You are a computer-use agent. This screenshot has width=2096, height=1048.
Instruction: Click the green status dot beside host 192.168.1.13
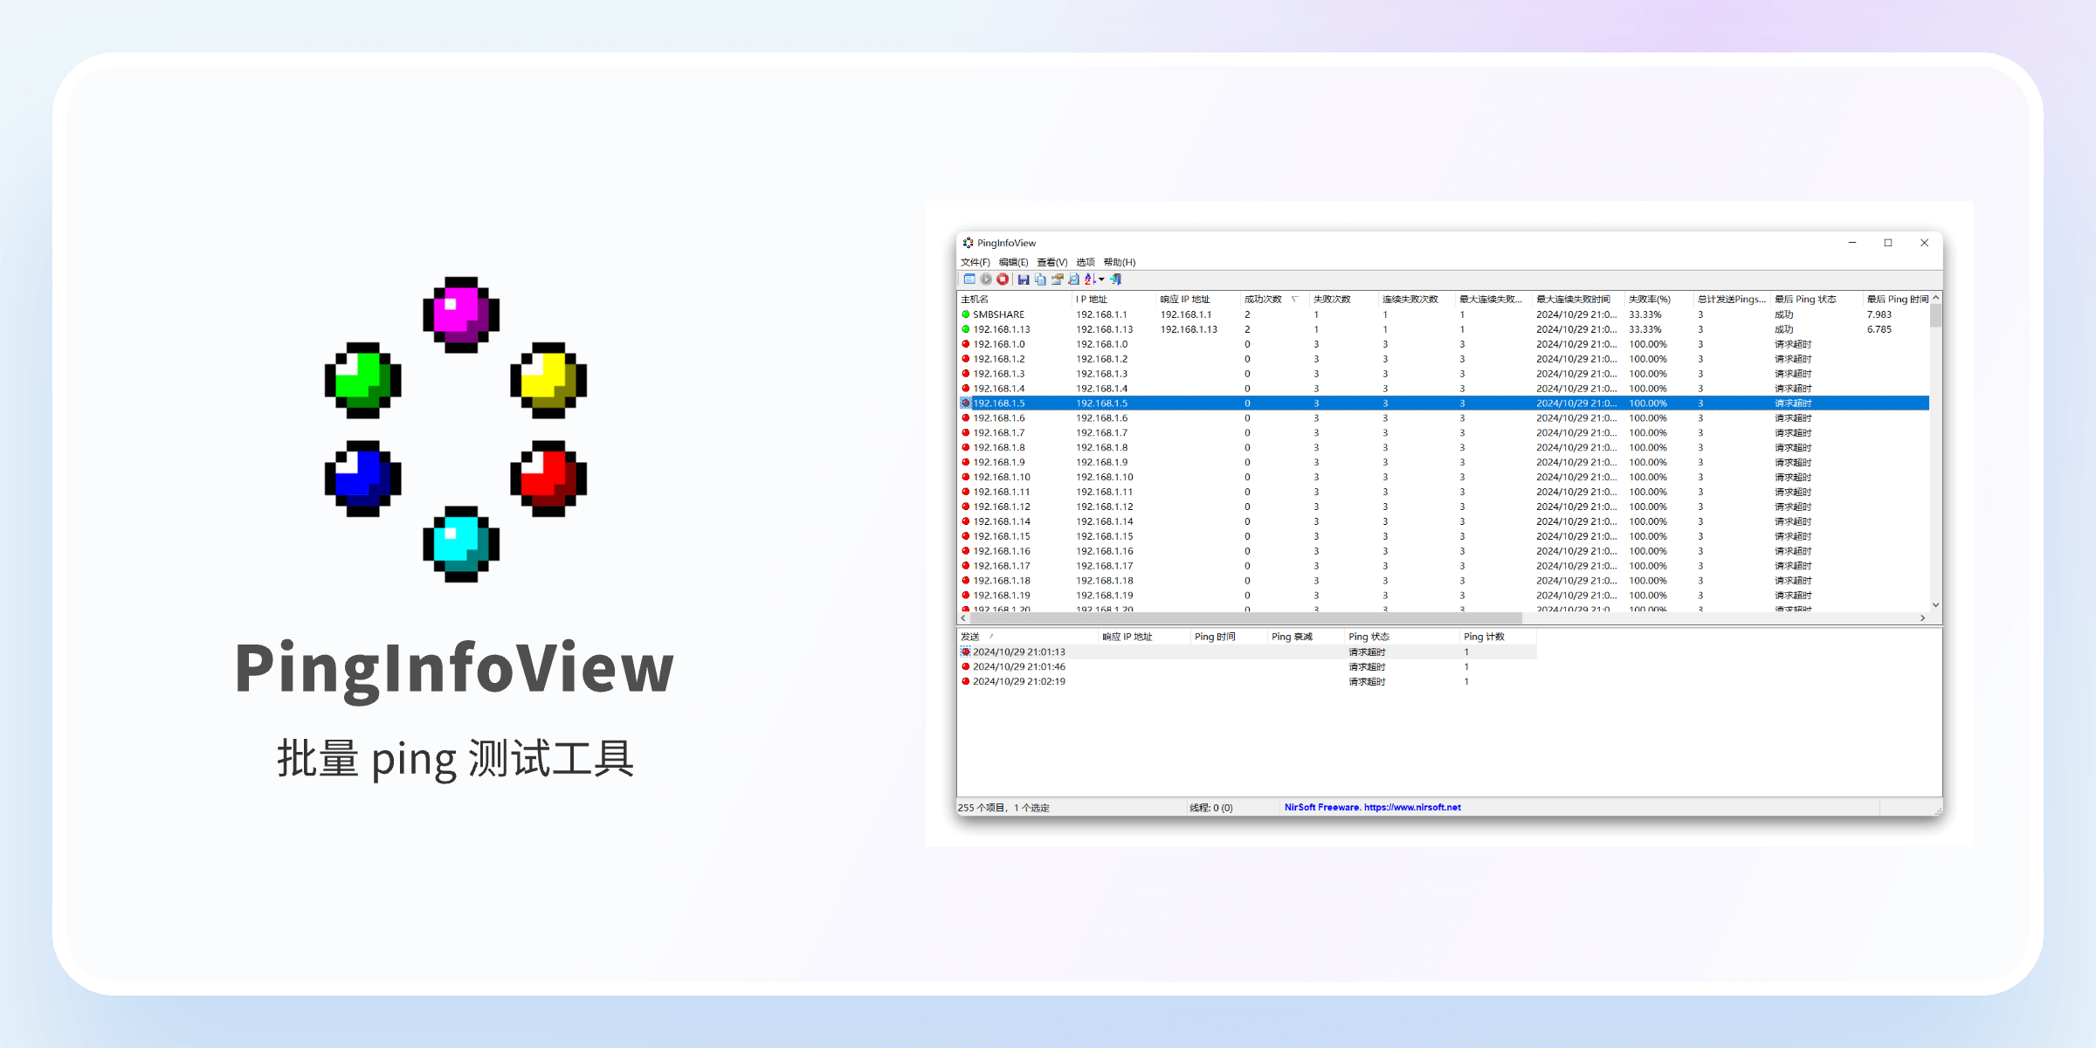click(966, 329)
